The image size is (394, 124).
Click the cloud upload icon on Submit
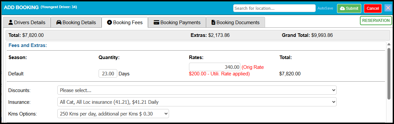(x=342, y=8)
